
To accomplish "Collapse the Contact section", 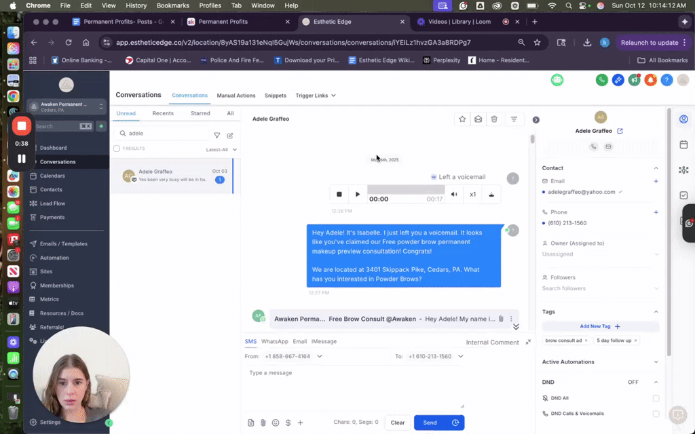I will pyautogui.click(x=656, y=168).
